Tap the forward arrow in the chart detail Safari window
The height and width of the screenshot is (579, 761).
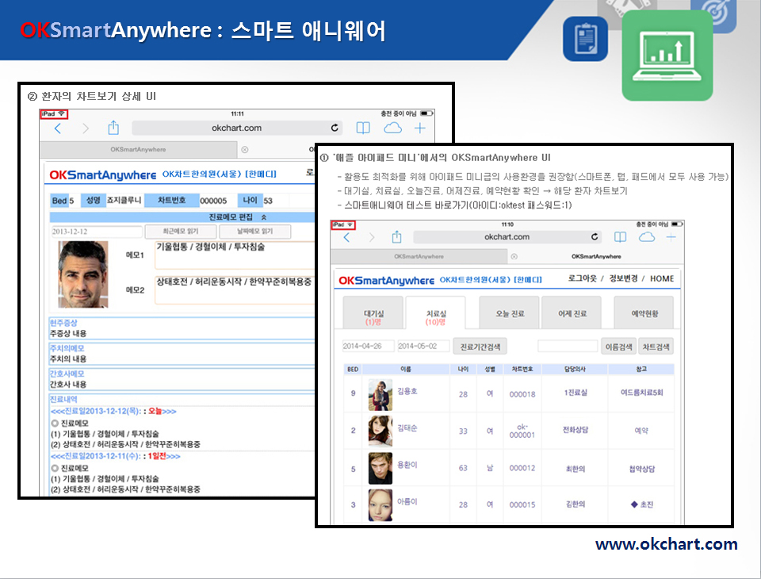pos(86,128)
